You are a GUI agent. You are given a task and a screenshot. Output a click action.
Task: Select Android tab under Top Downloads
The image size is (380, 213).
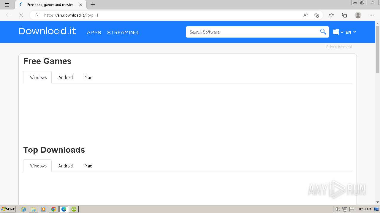[66, 166]
